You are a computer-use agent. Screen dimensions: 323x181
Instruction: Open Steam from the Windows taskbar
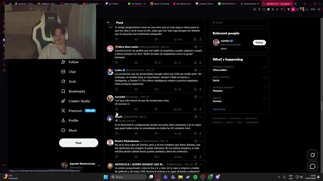(188, 177)
